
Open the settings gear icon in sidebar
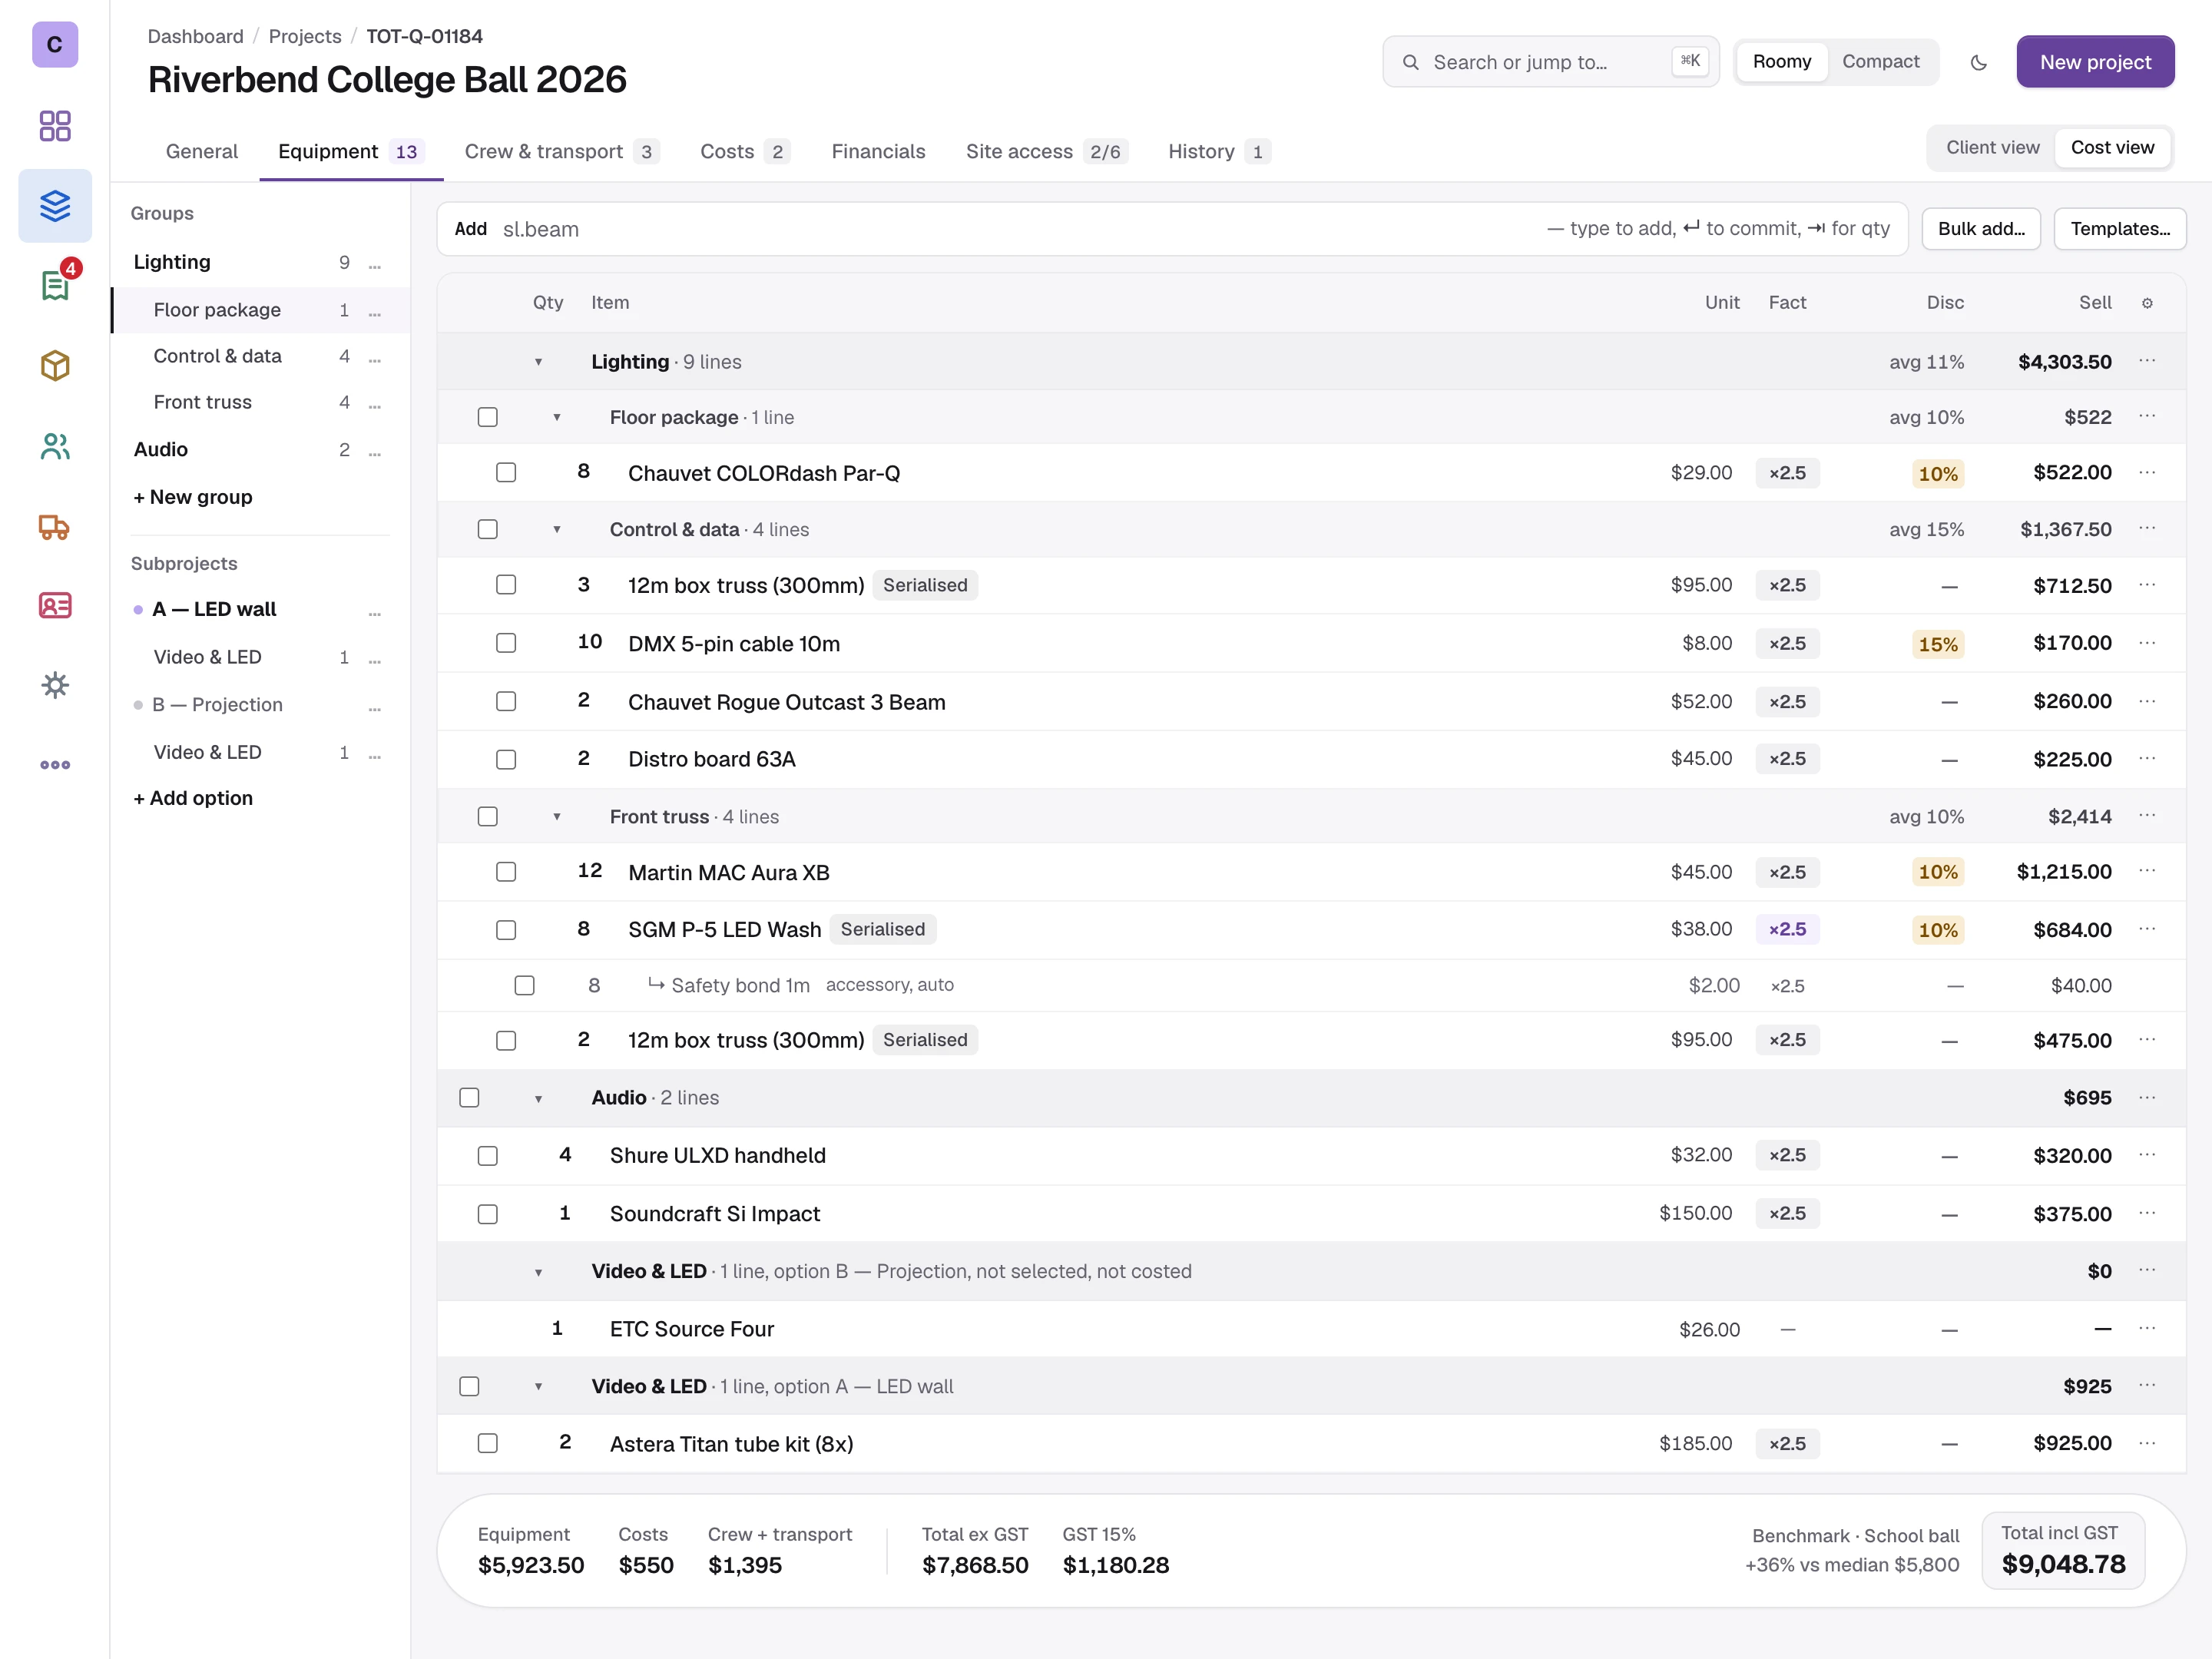pyautogui.click(x=55, y=685)
